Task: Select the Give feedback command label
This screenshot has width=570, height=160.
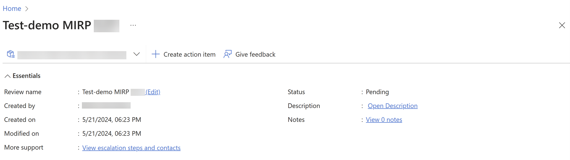Action: tap(255, 54)
